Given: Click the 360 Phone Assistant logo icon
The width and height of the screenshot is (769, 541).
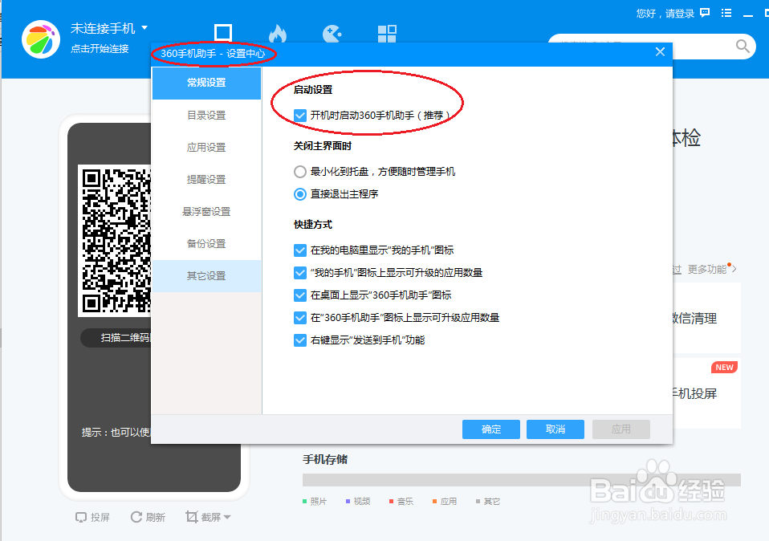Looking at the screenshot, I should 41,39.
